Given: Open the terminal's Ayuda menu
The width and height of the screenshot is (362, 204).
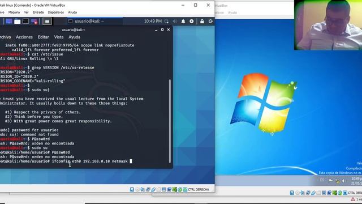Looking at the screenshot, I should (x=74, y=37).
